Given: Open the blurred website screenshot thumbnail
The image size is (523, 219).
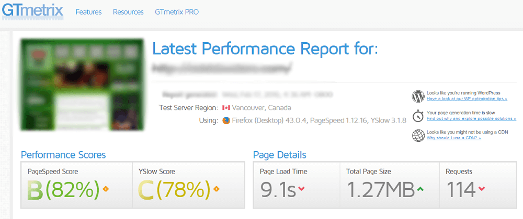Looking at the screenshot, I should point(82,84).
